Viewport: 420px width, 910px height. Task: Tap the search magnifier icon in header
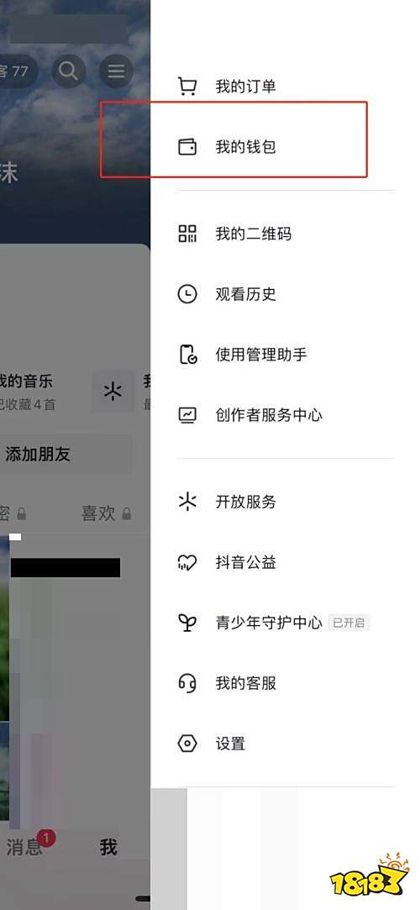click(68, 71)
